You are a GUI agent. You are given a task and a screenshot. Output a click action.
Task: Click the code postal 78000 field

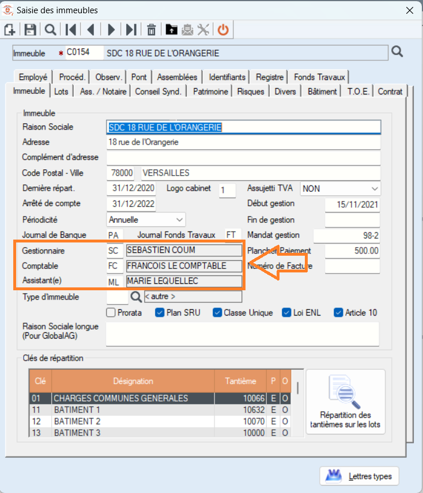pyautogui.click(x=122, y=173)
